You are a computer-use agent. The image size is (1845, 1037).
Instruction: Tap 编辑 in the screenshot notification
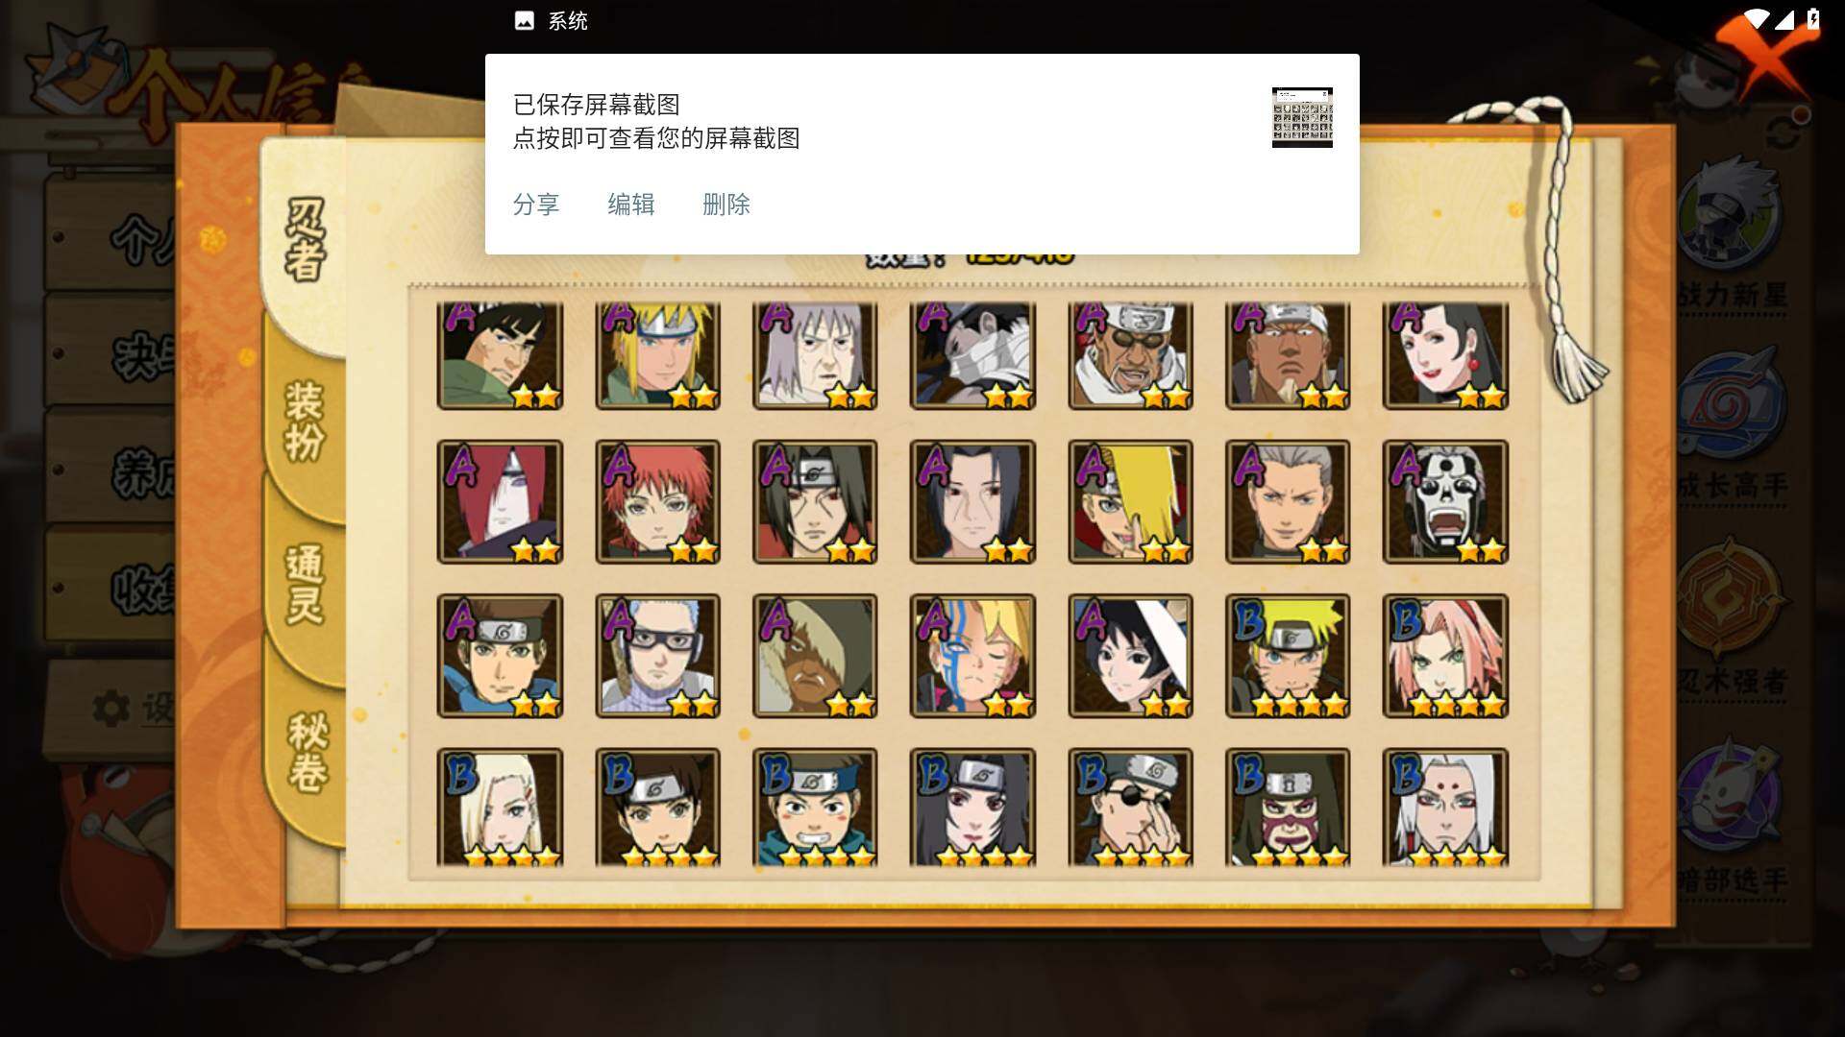pos(630,205)
